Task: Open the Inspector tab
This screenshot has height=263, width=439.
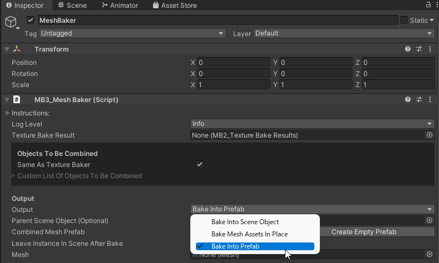Action: point(25,5)
